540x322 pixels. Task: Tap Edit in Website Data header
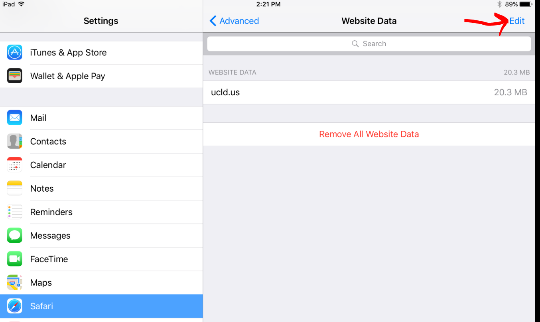pyautogui.click(x=517, y=21)
